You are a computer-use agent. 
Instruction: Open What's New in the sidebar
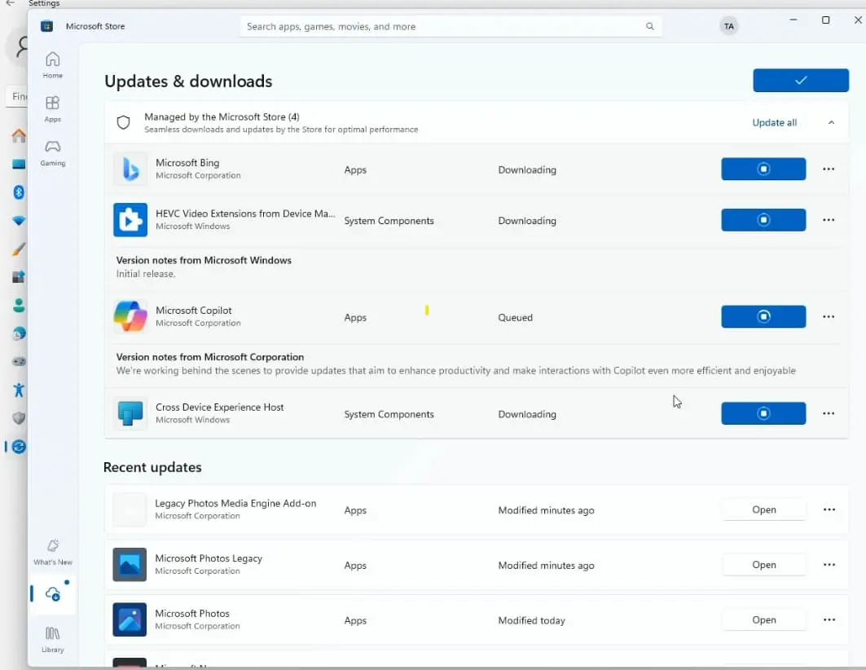coord(52,552)
